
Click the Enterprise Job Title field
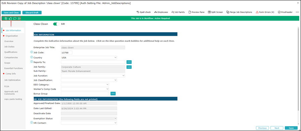(93, 47)
